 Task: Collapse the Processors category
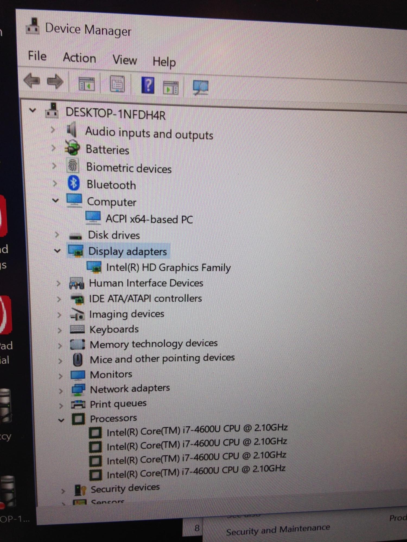(61, 420)
